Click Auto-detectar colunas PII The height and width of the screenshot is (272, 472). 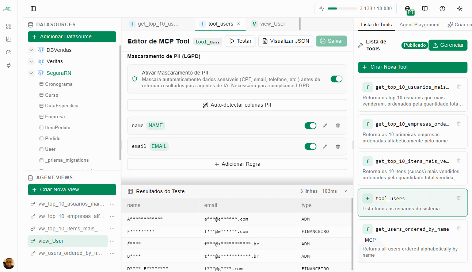(x=237, y=105)
